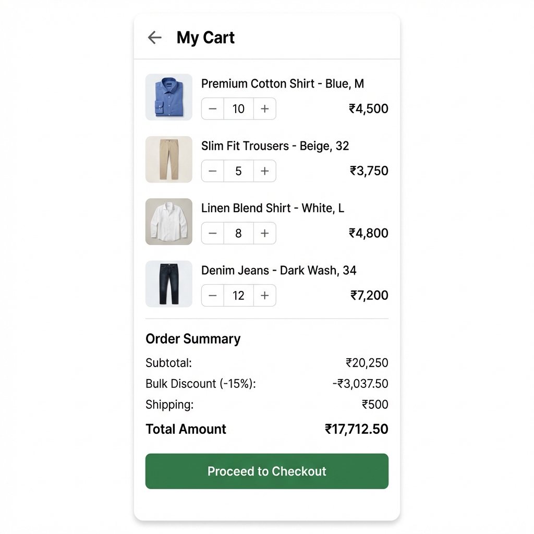Screen dimensions: 534x534
Task: Click the Denim Jeans quantity field
Action: [238, 296]
